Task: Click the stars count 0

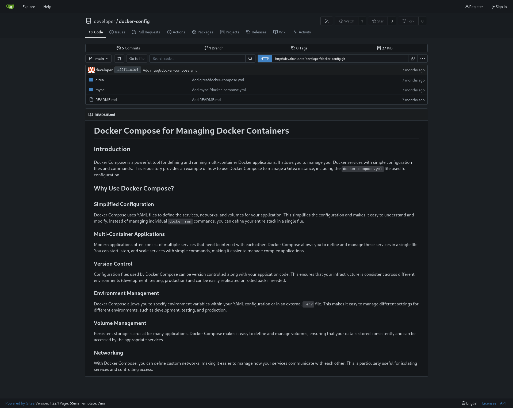Action: 392,21
